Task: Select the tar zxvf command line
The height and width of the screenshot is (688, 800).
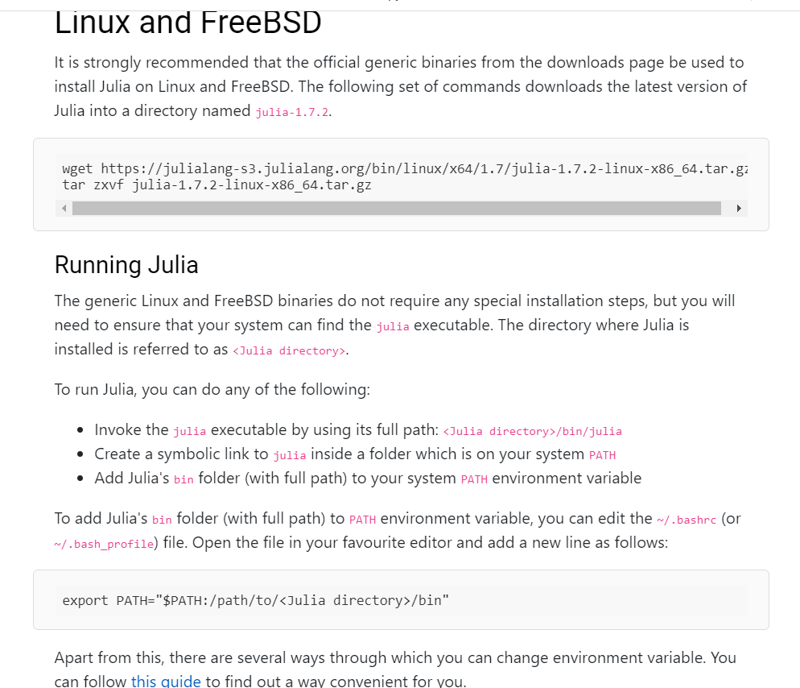Action: (x=217, y=184)
